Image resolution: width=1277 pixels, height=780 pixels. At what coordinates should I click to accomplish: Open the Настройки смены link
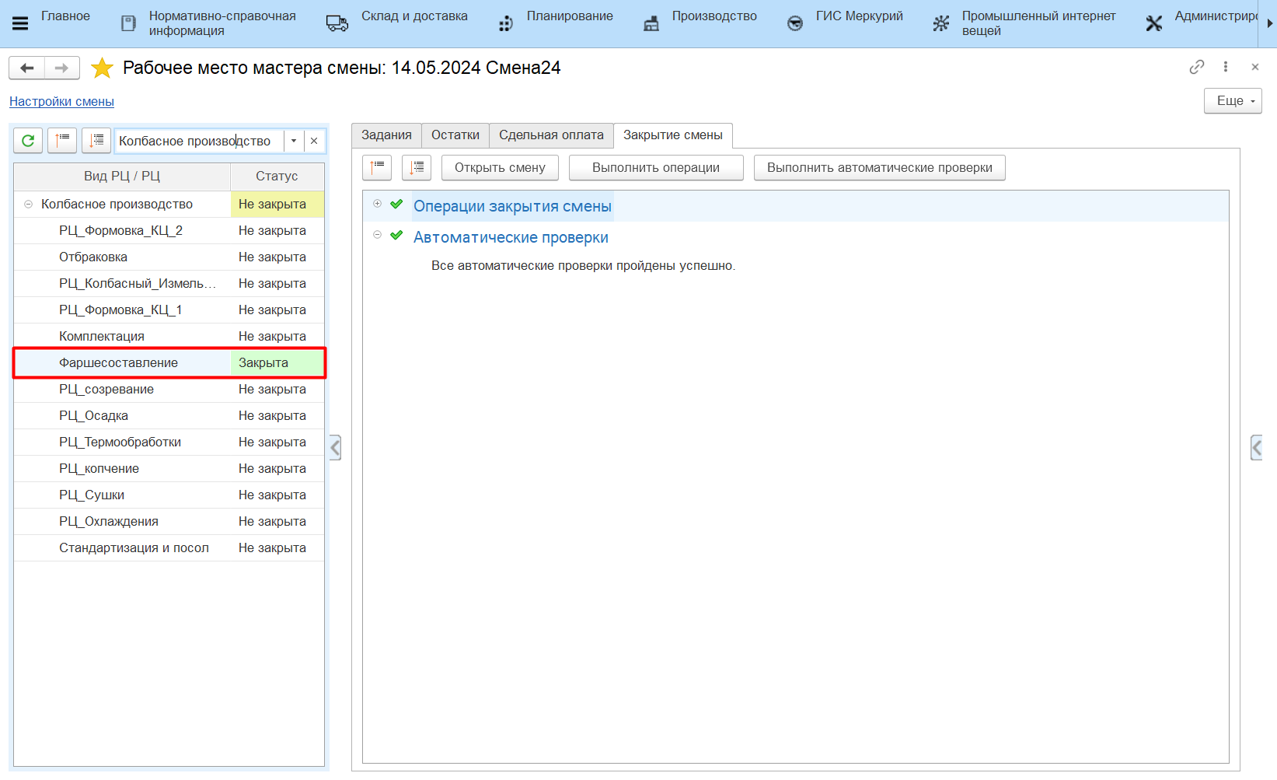tap(61, 102)
